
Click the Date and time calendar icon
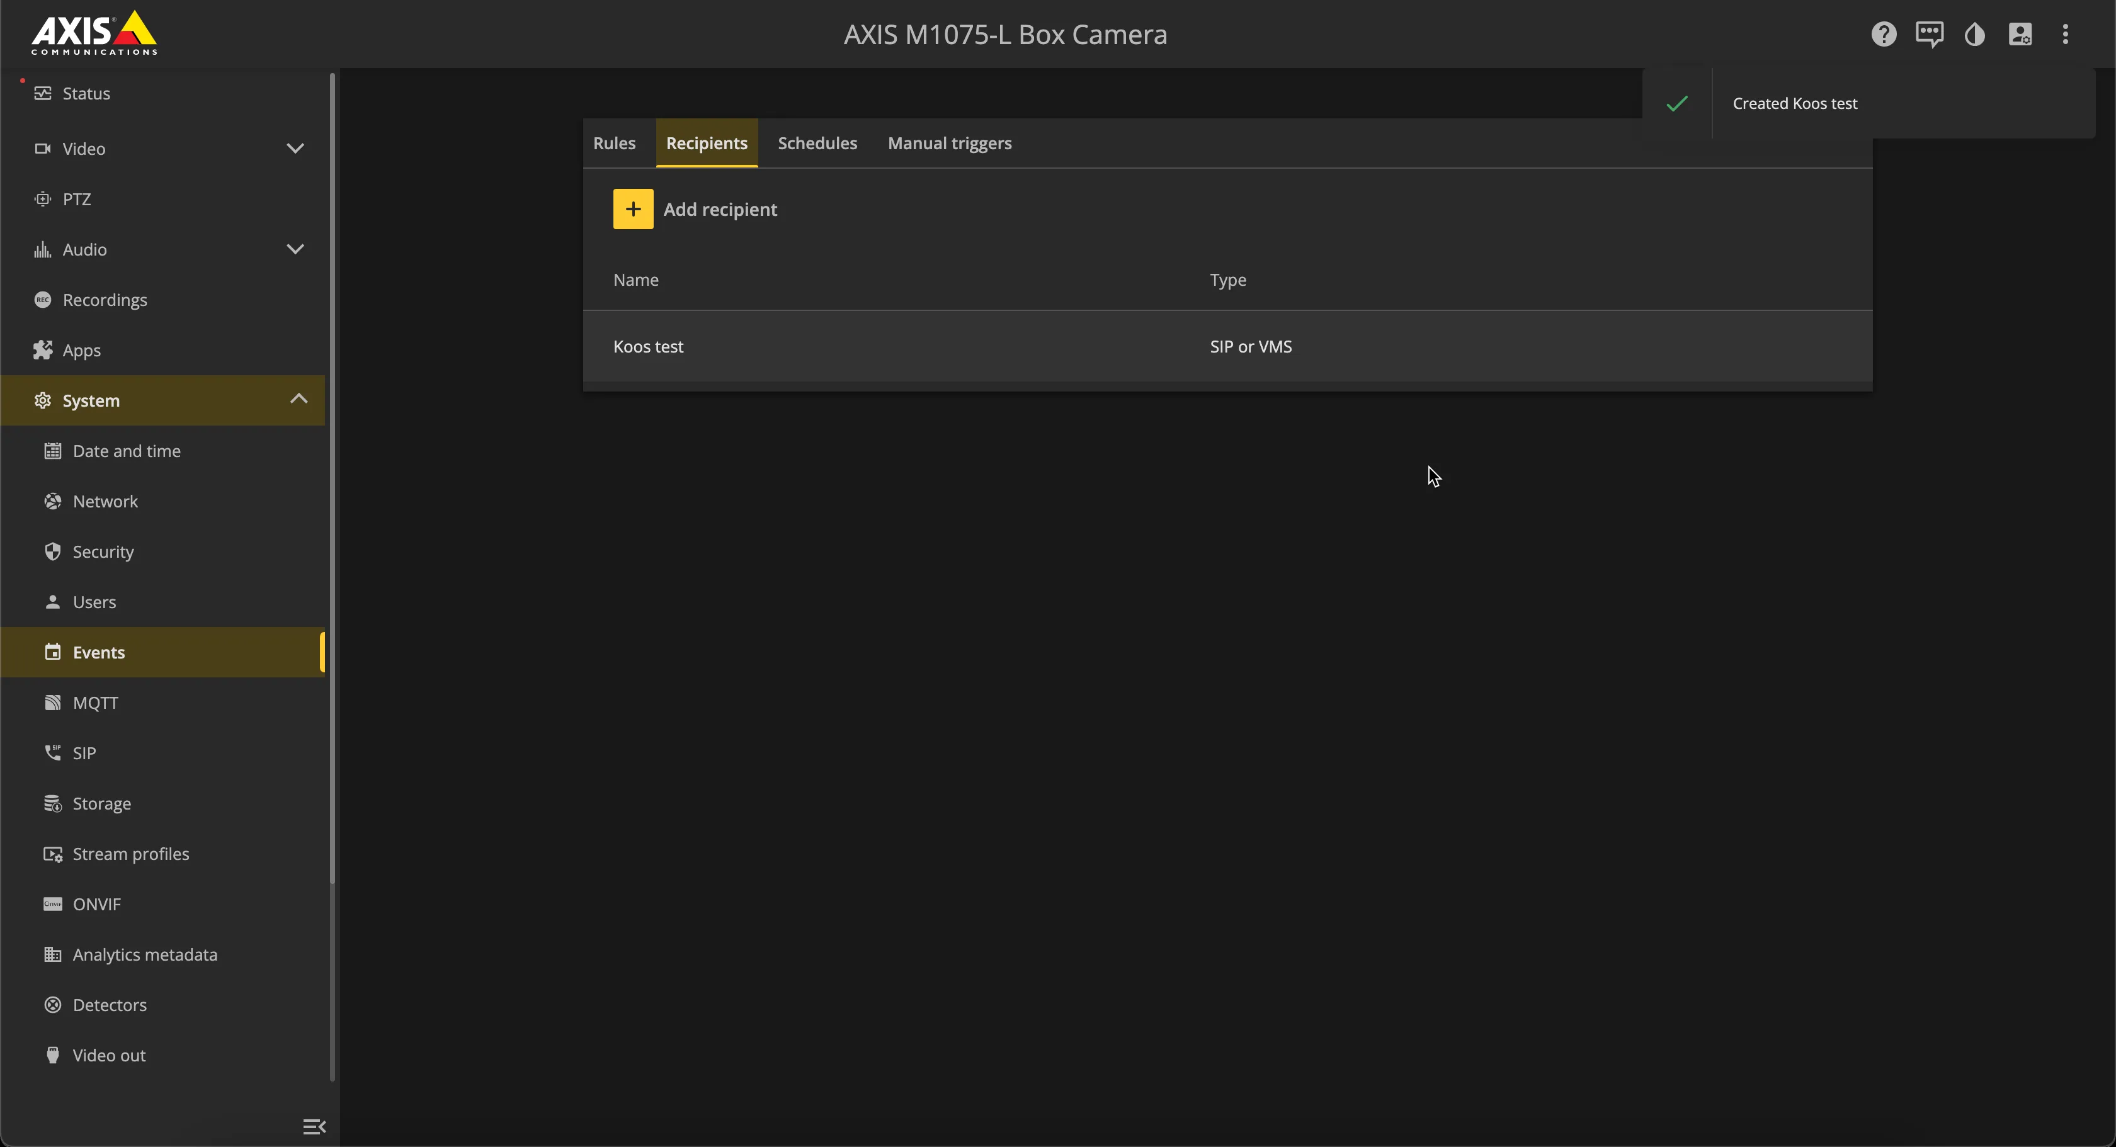(x=52, y=451)
